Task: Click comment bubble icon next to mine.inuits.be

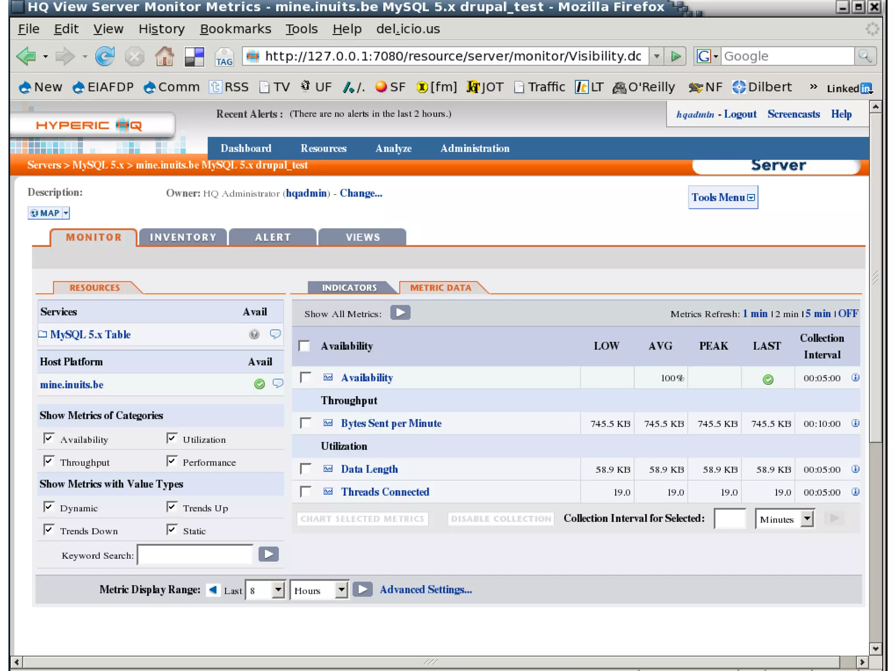Action: coord(278,383)
